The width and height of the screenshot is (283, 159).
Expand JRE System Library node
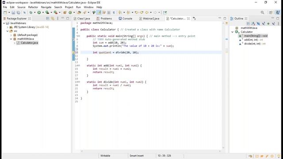tap(8, 27)
